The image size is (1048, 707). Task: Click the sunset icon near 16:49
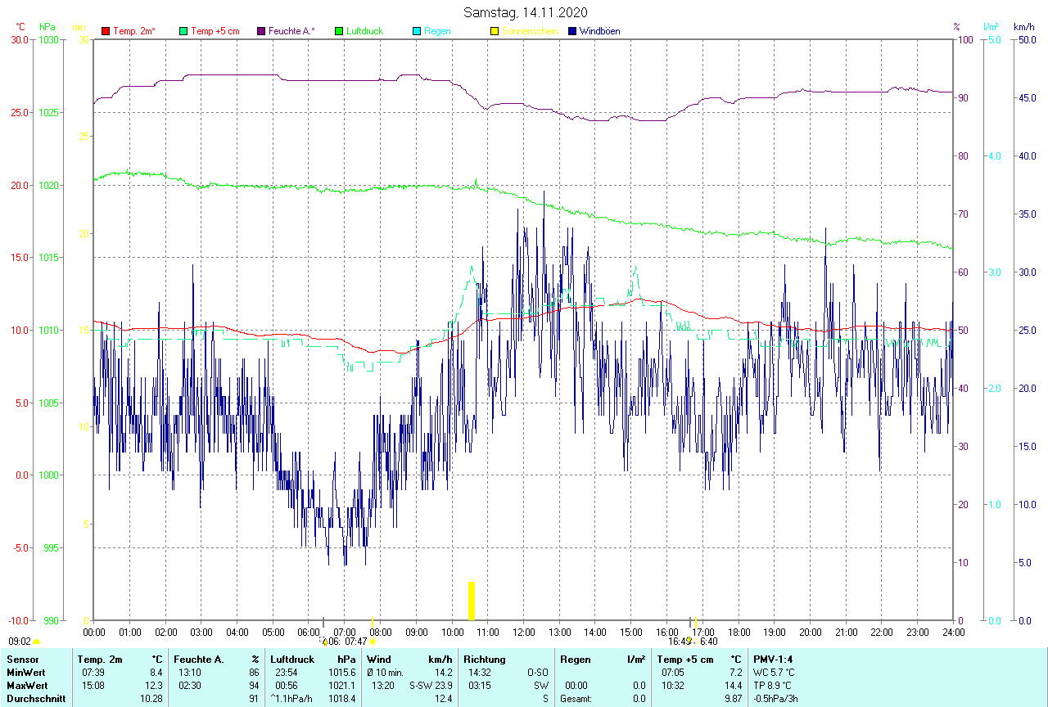pos(690,641)
